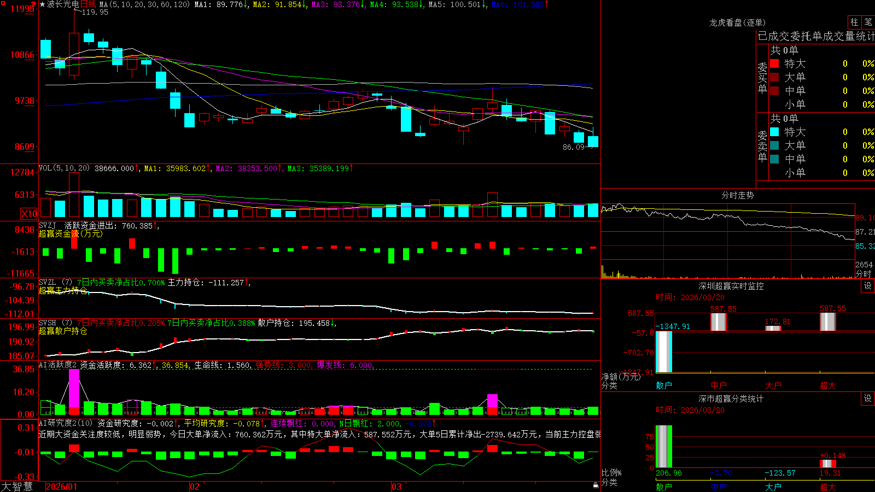Click the 主力持仓: -111.257 value

pyautogui.click(x=209, y=283)
